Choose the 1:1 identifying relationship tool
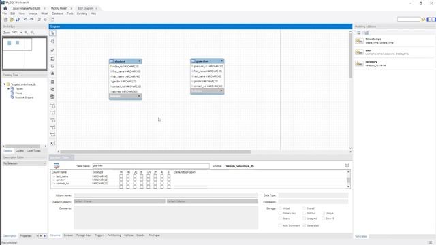436x245 pixels. click(x=52, y=120)
